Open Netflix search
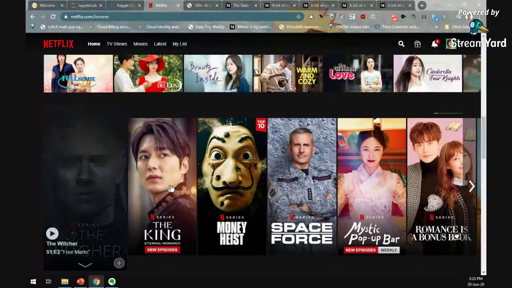The height and width of the screenshot is (288, 512). pos(401,44)
